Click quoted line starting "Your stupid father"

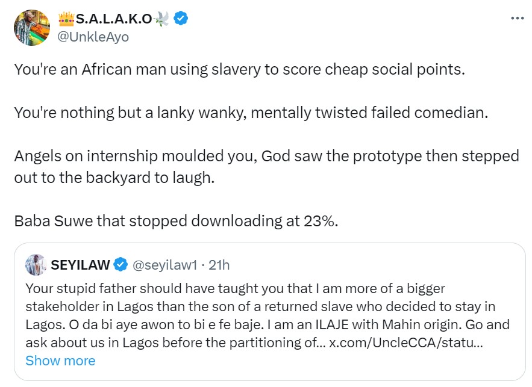point(235,288)
